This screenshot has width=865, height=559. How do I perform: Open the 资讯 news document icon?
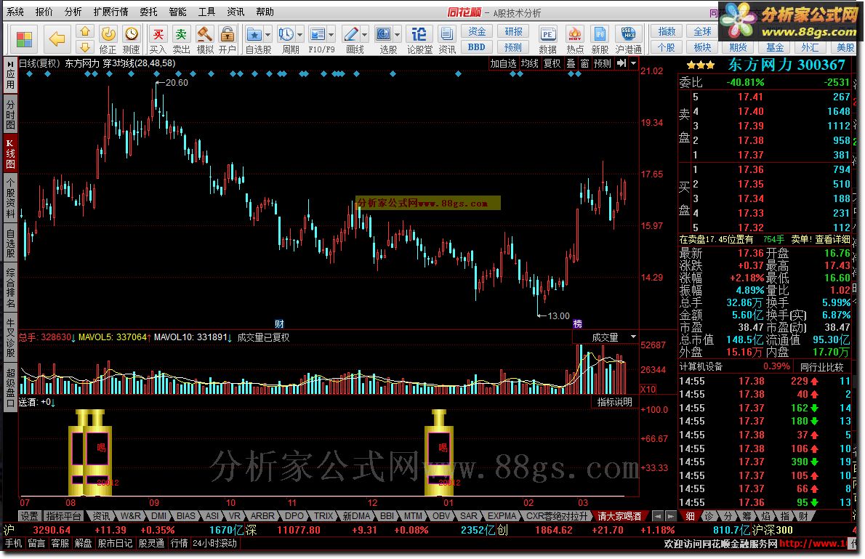[x=447, y=40]
